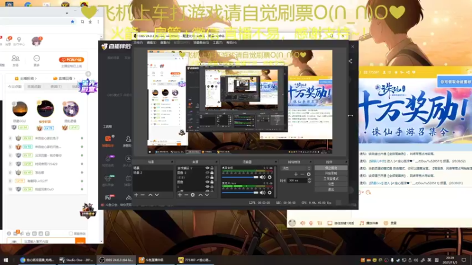Viewport: 472px width, 265px height.
Task: Enable 工作室模式 in OBS
Action: point(331,179)
